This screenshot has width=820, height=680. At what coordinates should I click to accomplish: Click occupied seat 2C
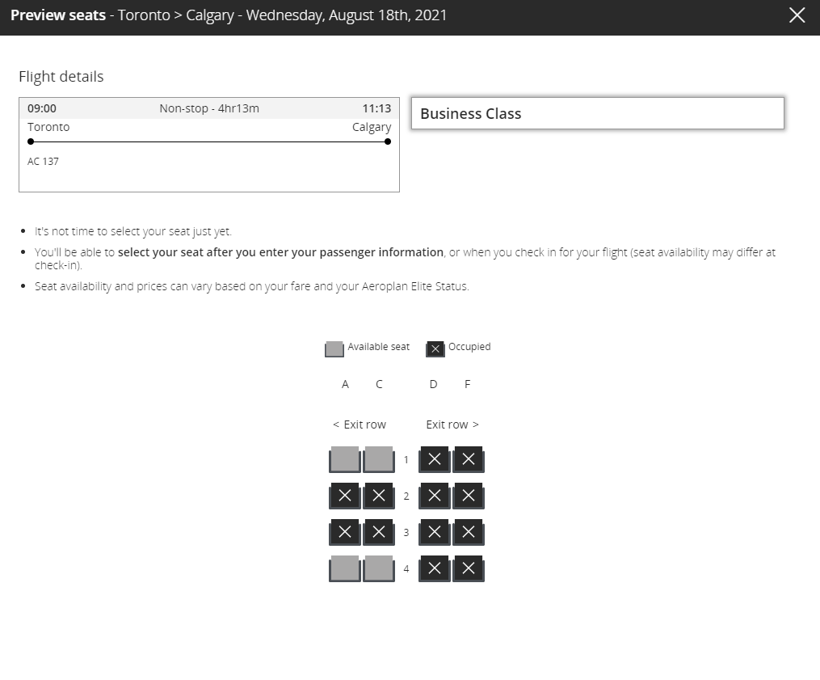point(379,496)
